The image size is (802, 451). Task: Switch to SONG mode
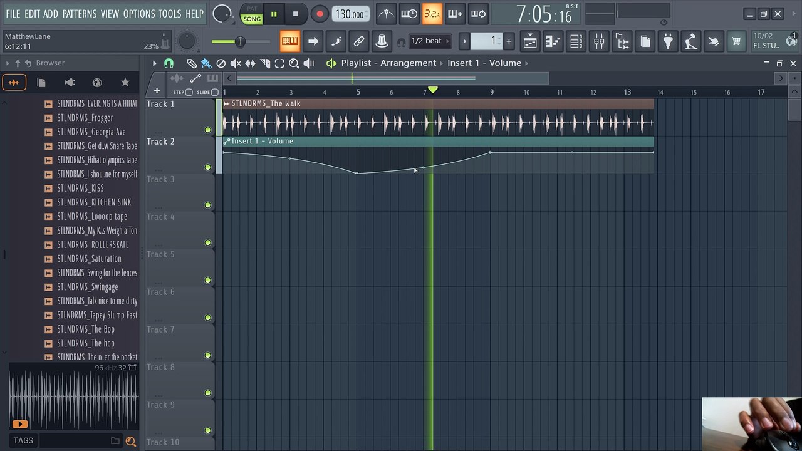click(x=252, y=19)
